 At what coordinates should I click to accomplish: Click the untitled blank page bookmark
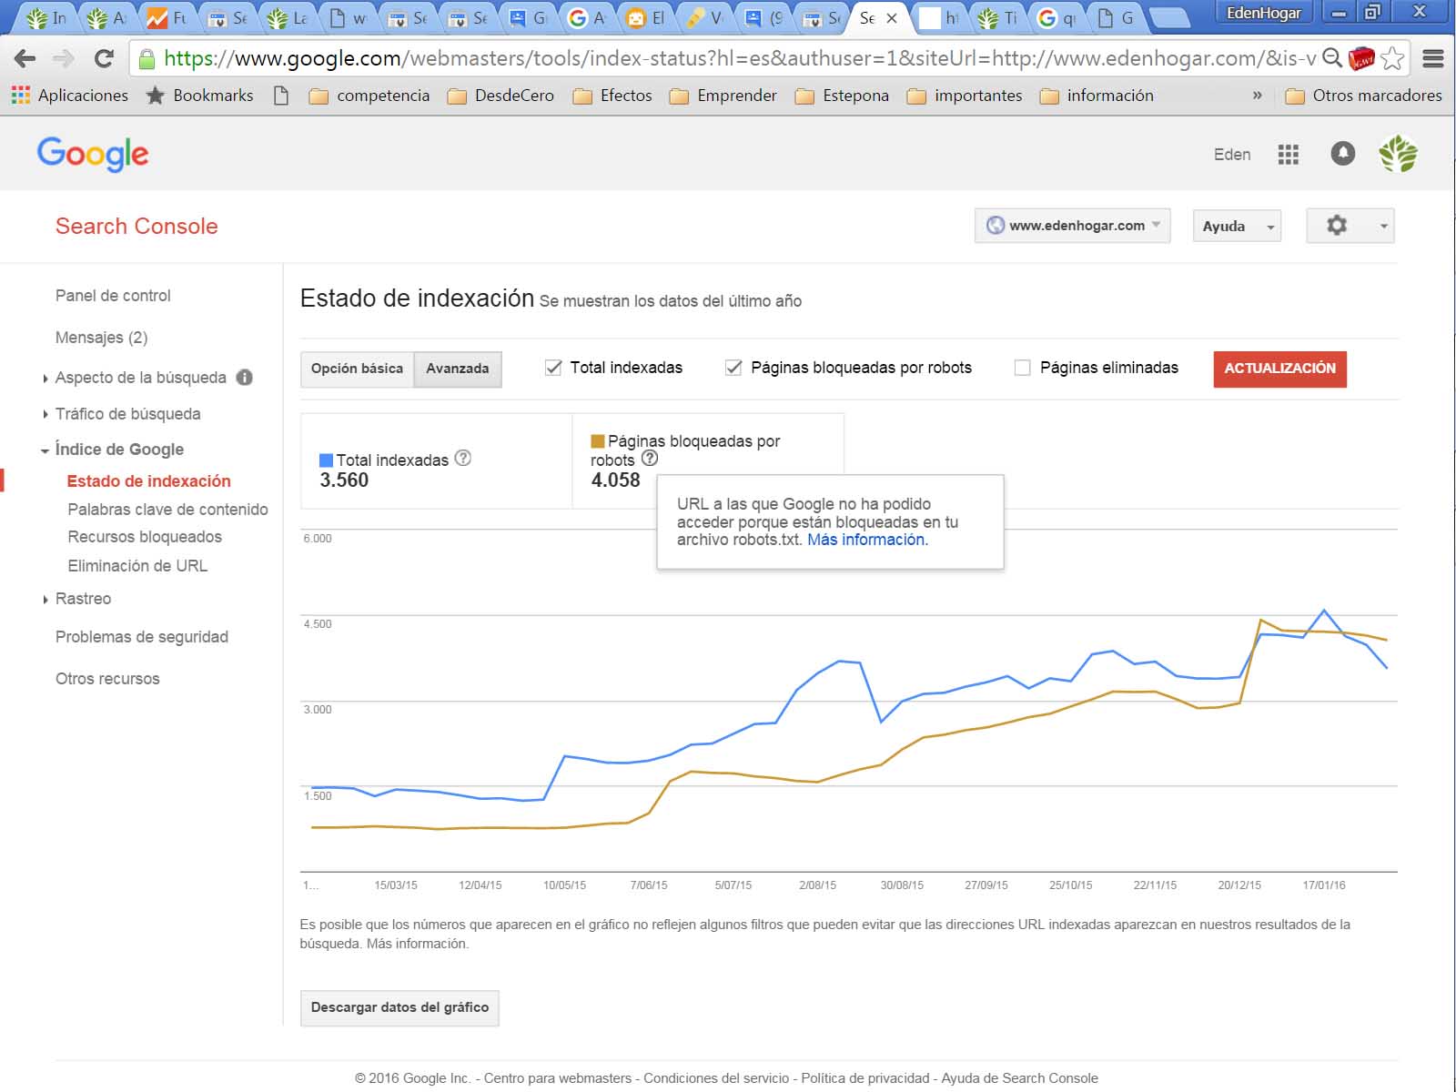pos(281,96)
